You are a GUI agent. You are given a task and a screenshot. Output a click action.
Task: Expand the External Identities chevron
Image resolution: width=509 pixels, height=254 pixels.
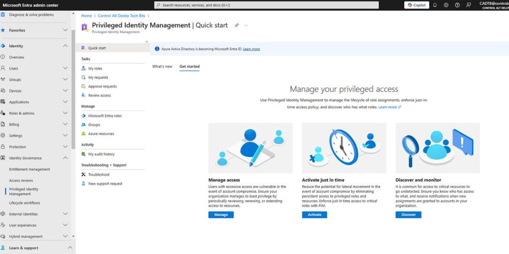(x=65, y=214)
